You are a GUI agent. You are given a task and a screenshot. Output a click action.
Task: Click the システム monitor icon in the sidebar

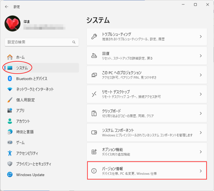pos(10,68)
